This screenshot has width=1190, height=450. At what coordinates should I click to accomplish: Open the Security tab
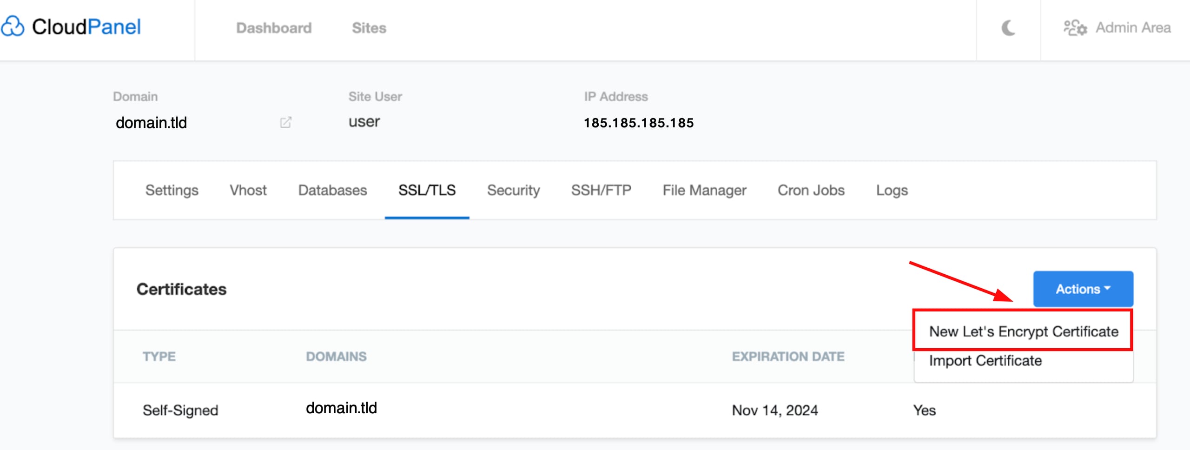click(x=513, y=190)
